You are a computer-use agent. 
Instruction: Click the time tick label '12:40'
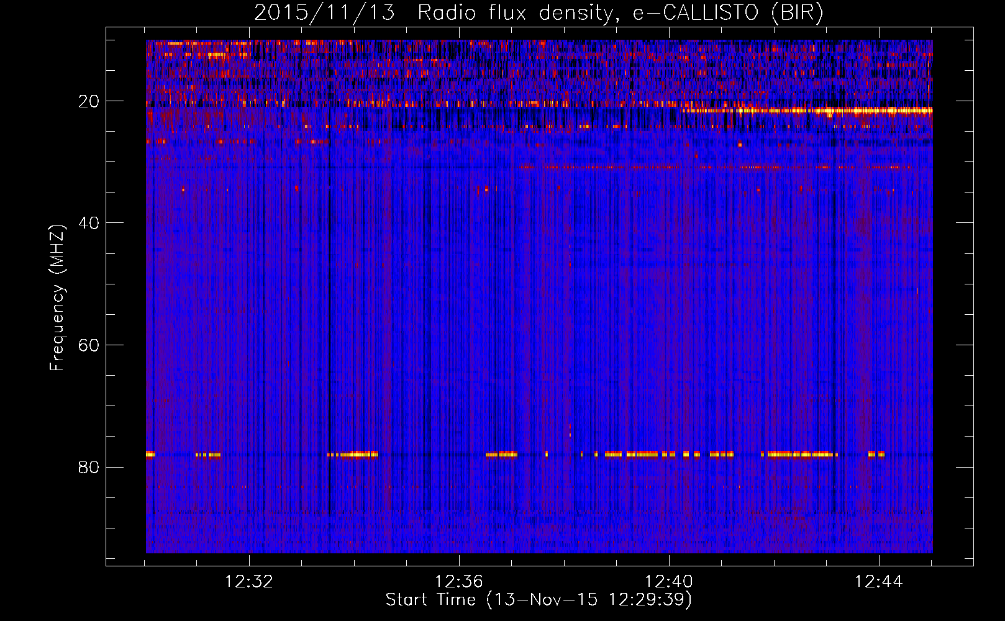tap(669, 582)
